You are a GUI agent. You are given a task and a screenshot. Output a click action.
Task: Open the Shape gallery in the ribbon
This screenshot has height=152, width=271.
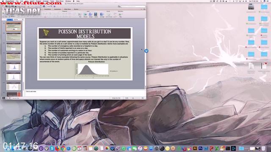point(91,15)
